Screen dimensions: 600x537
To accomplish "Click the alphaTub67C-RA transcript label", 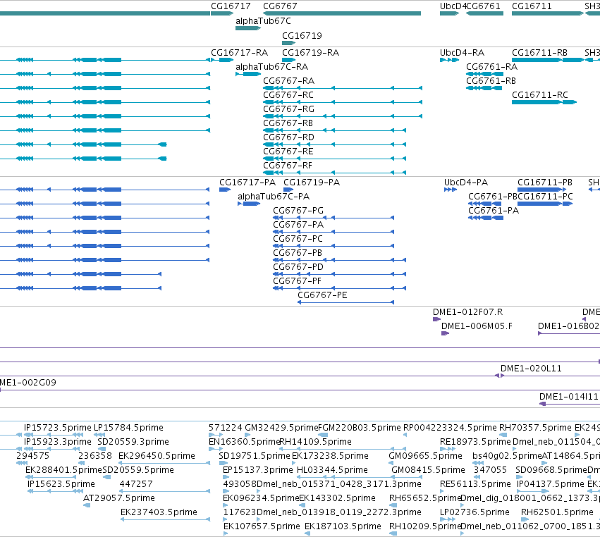I will [272, 66].
